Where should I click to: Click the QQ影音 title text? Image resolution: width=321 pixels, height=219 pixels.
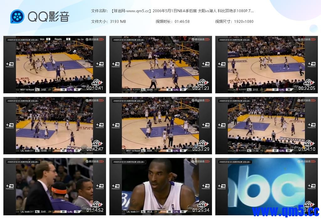(48, 17)
